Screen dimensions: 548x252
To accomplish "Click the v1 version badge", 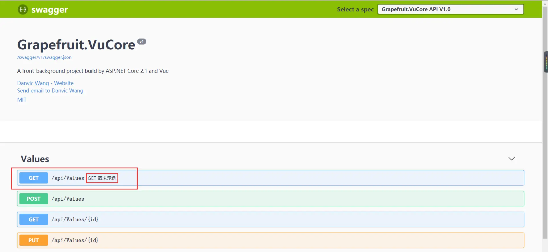I will (142, 42).
